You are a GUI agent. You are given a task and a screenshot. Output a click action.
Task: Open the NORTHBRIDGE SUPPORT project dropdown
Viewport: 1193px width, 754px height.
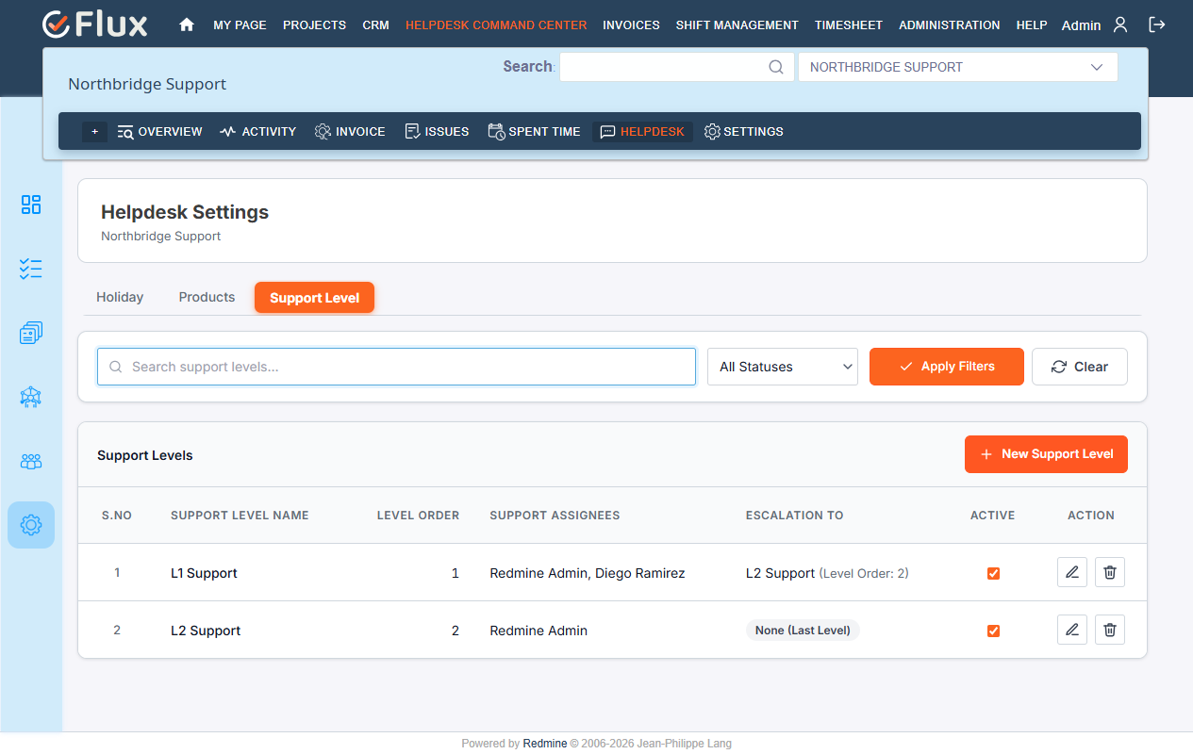pos(957,67)
